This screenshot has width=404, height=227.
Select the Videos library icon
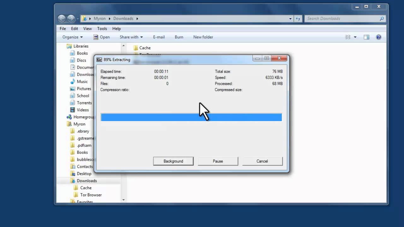pyautogui.click(x=73, y=110)
